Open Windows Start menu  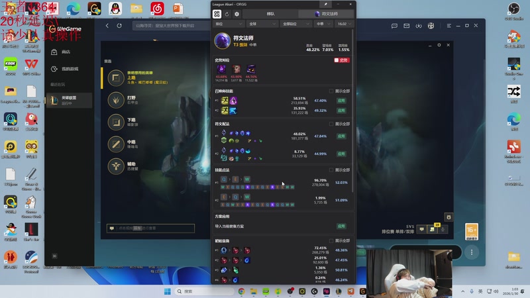(168, 291)
